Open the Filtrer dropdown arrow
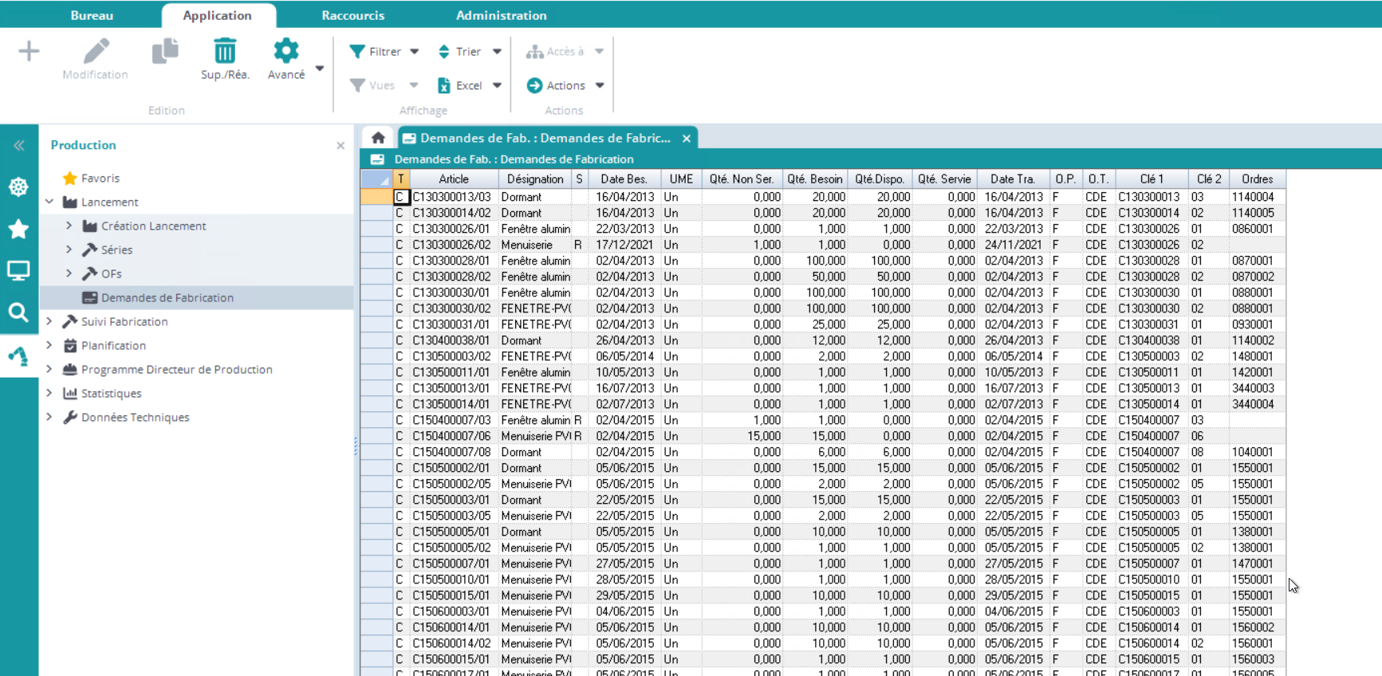The width and height of the screenshot is (1382, 676). (x=415, y=52)
